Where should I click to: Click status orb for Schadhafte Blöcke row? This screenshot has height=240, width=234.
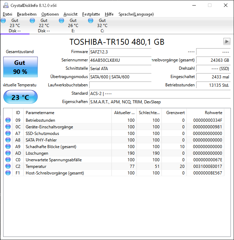[8, 146]
